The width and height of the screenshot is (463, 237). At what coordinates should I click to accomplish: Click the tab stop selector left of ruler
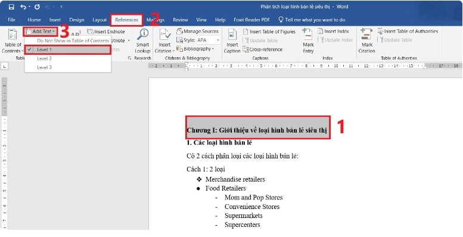(x=4, y=67)
